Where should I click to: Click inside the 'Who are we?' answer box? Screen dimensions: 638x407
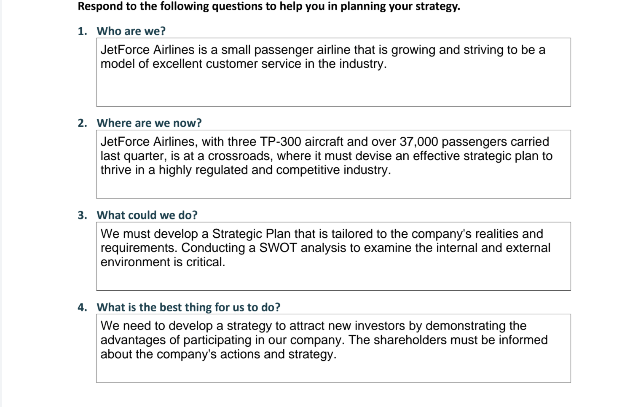click(333, 72)
